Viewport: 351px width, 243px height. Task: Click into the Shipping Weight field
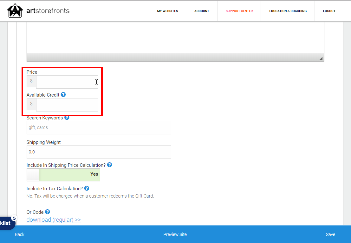tap(99, 152)
